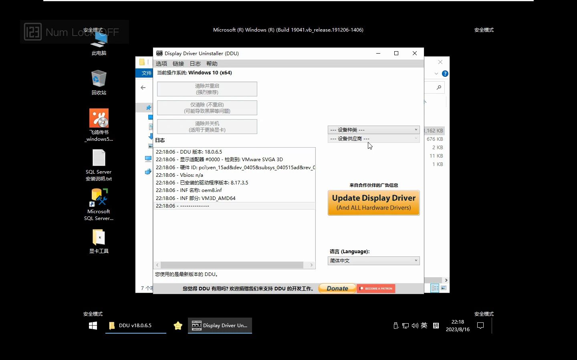This screenshot has width=577, height=360.
Task: Click the 拼 IME mode indicator
Action: pyautogui.click(x=436, y=326)
